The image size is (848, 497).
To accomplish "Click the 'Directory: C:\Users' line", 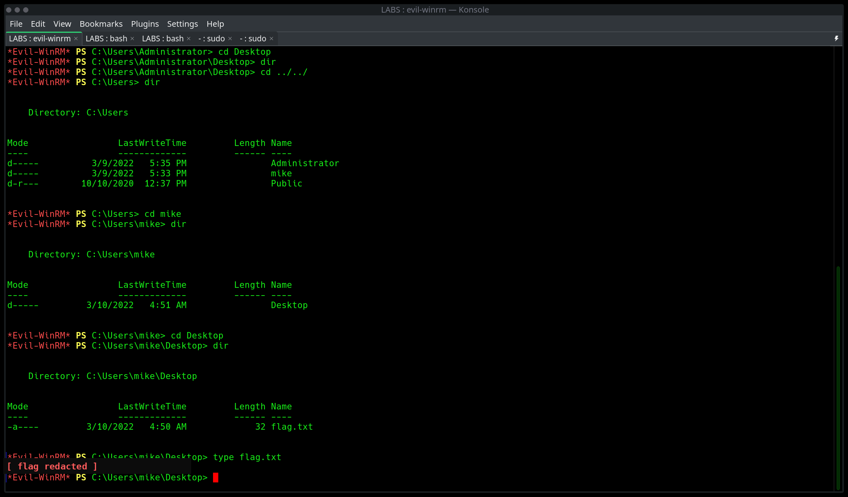I will (78, 113).
